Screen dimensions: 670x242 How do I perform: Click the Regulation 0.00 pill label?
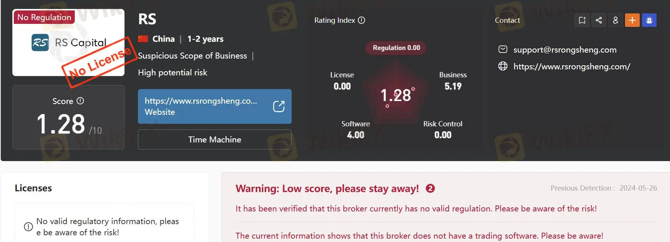[x=396, y=48]
